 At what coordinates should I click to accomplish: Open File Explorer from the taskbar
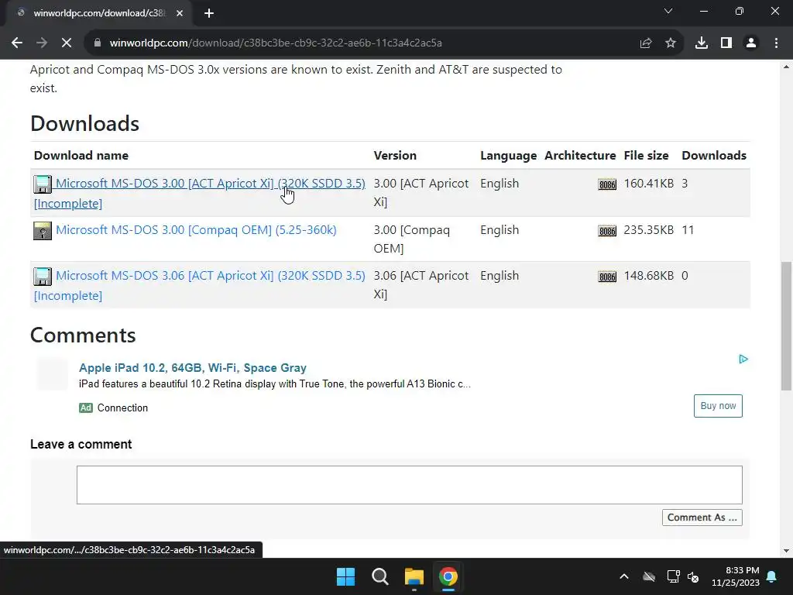click(414, 576)
